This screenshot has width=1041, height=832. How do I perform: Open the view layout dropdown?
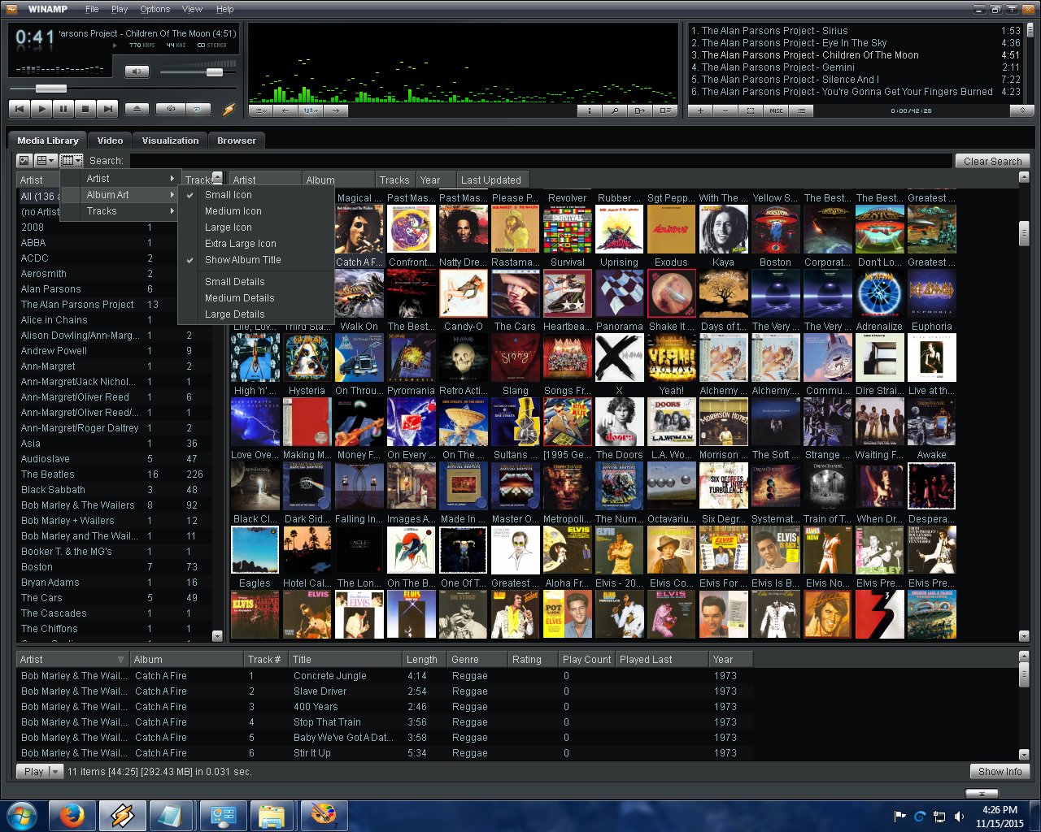click(46, 161)
